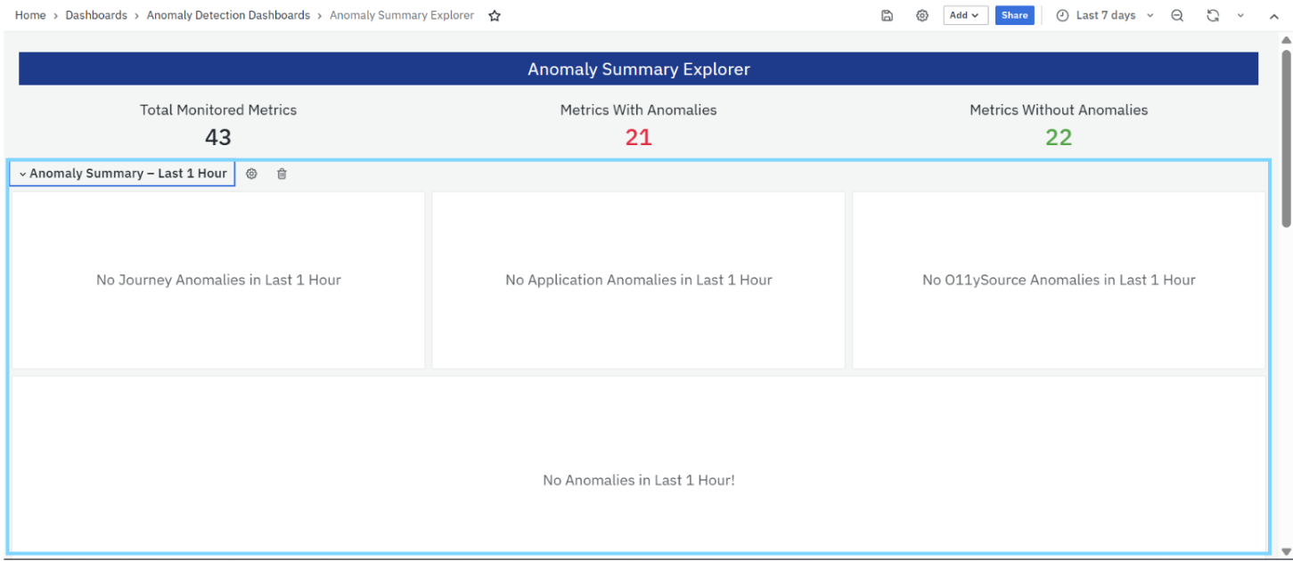Open the Add dropdown
This screenshot has width=1293, height=561.
[965, 15]
